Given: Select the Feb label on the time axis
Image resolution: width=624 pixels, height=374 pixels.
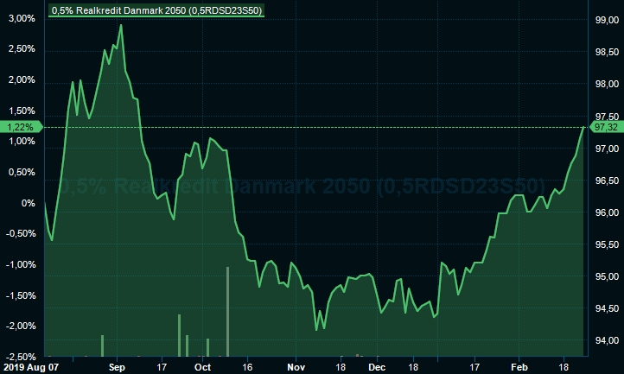Looking at the screenshot, I should click(x=519, y=366).
